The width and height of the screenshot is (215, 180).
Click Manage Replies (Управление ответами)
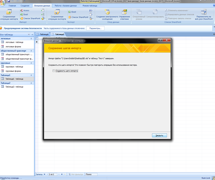click(x=124, y=15)
